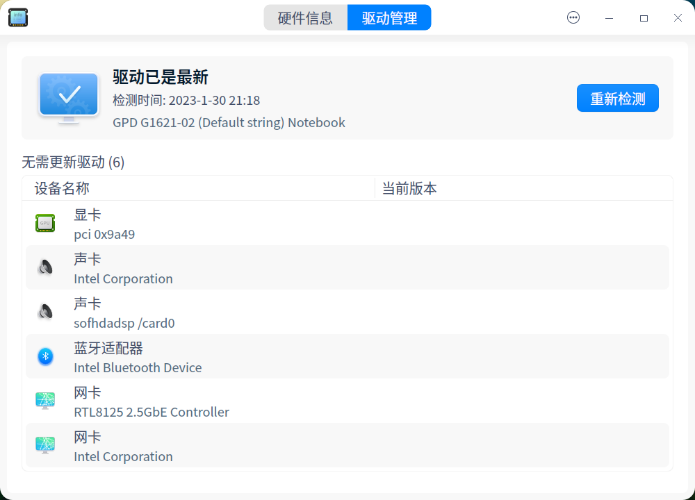Click the network icon for Intel Corporation 网卡
Image resolution: width=695 pixels, height=500 pixels.
tap(45, 445)
